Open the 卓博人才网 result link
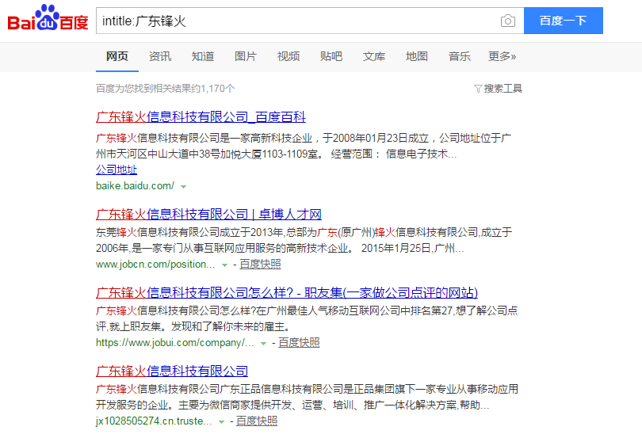 pos(208,215)
